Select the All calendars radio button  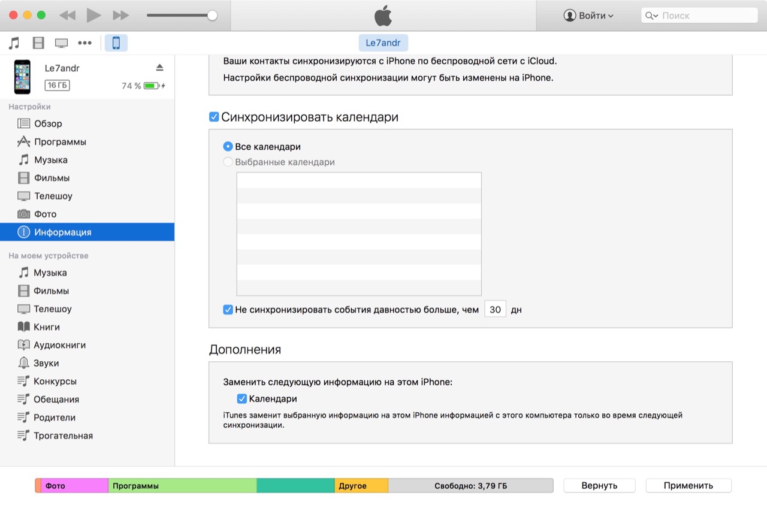coord(228,147)
